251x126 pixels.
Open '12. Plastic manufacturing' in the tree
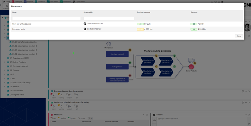(20, 83)
